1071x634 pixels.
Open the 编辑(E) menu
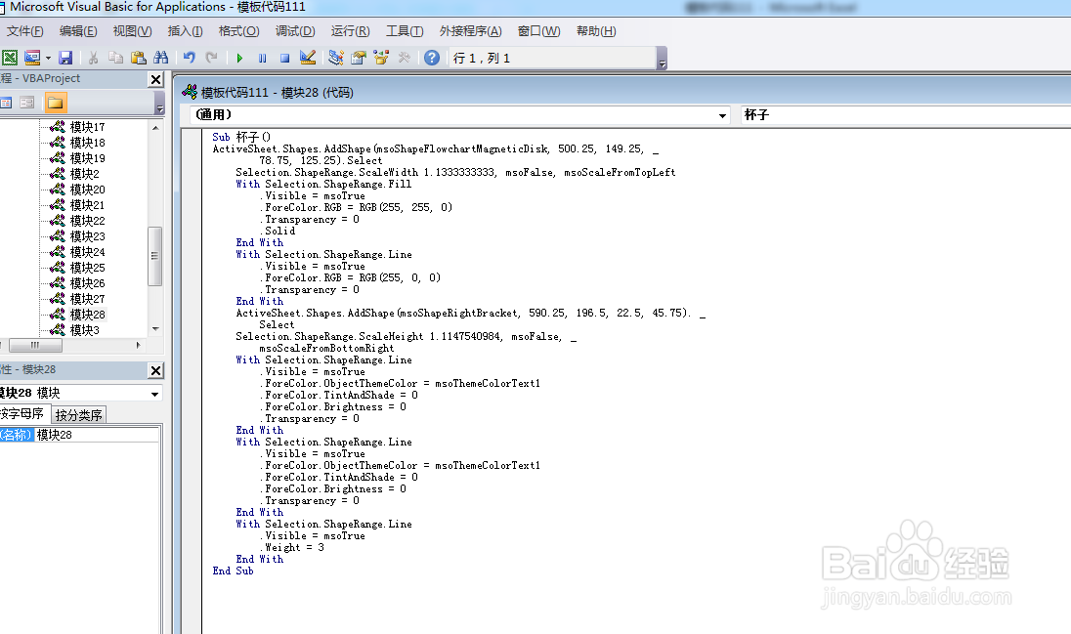(78, 31)
